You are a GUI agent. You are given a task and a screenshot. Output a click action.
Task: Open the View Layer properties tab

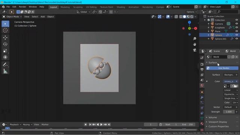(202, 75)
